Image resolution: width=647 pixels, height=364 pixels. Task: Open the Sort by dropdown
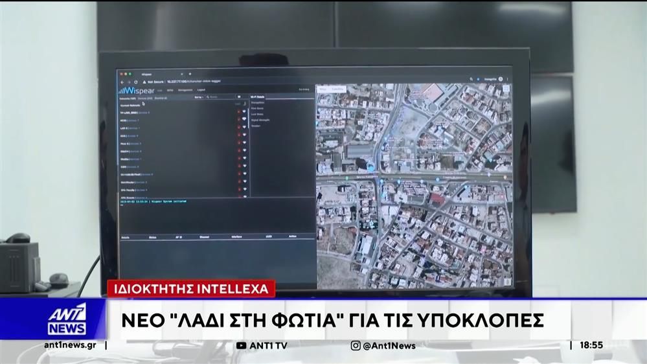pyautogui.click(x=199, y=97)
